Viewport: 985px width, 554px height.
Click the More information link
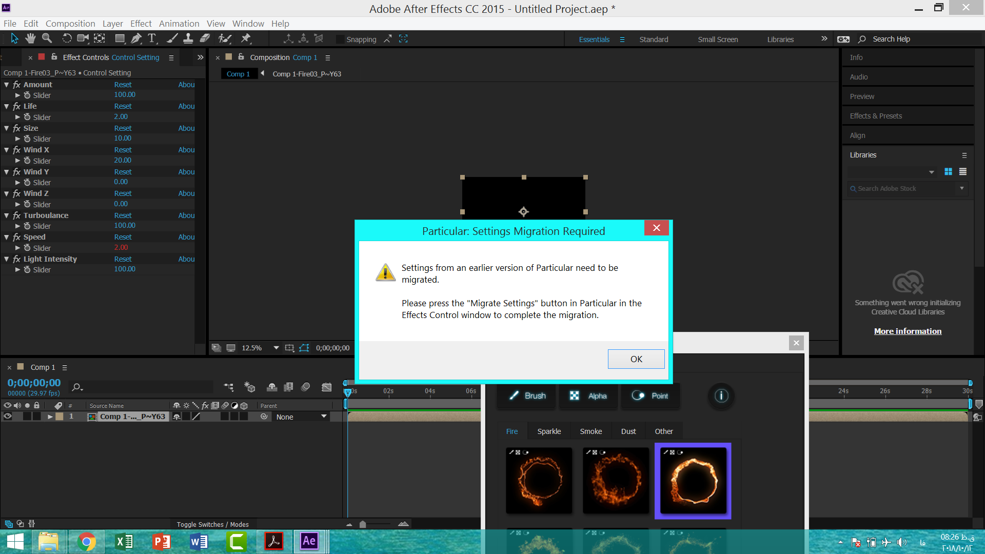click(x=908, y=331)
